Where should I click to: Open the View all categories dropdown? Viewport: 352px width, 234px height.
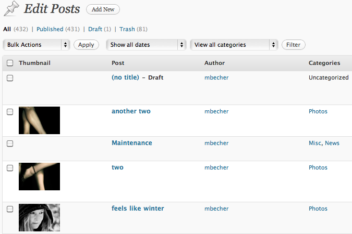point(234,45)
